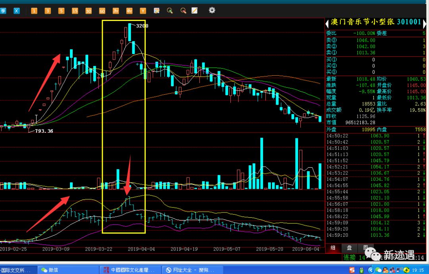The width and height of the screenshot is (429, 274).
Task: Open the 中國國際文化產權 taskbar window
Action: point(130,270)
